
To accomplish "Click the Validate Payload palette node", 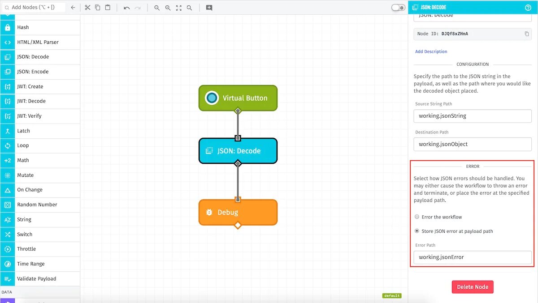I will tap(40, 278).
